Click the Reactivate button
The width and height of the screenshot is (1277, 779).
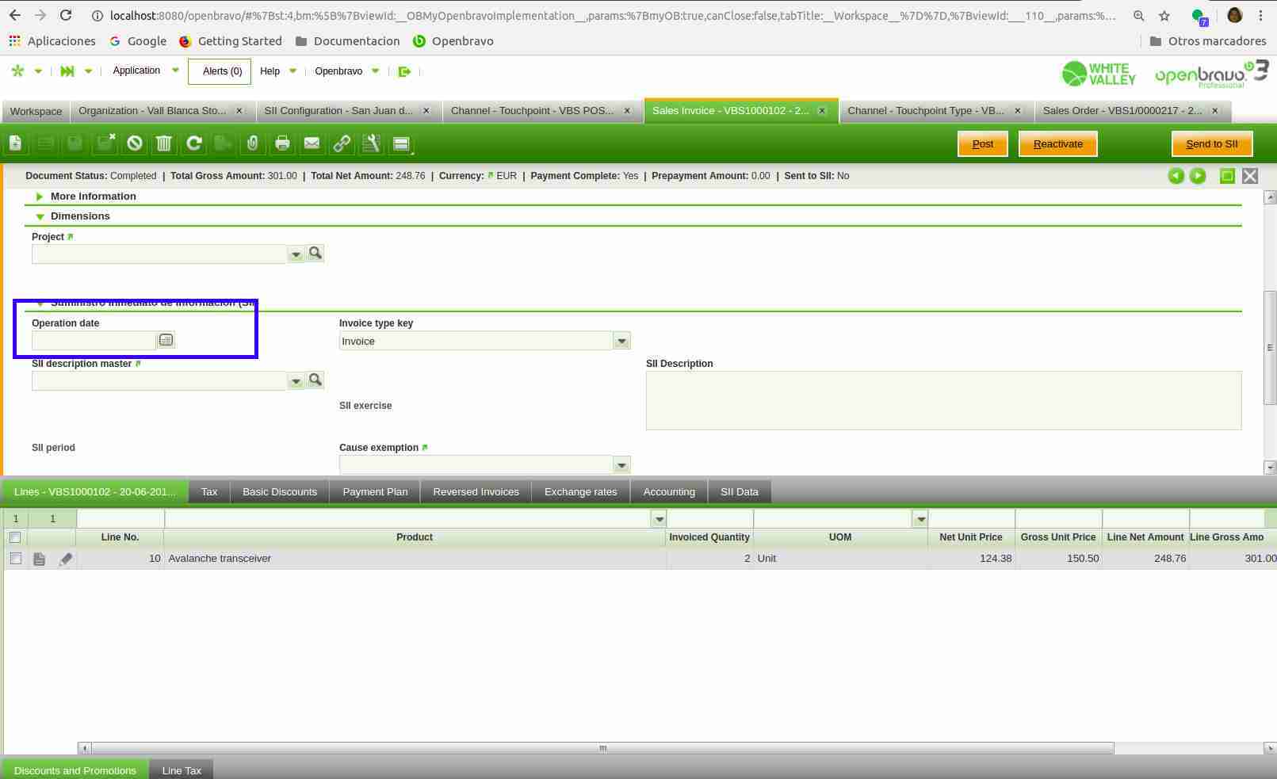click(x=1058, y=144)
